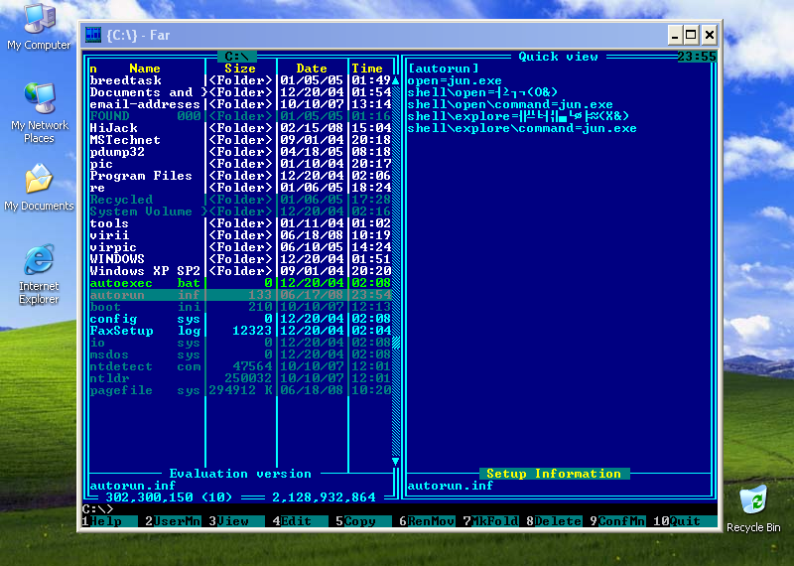Launch the Internet Explorer desktop icon
Image resolution: width=794 pixels, height=566 pixels.
point(39,274)
